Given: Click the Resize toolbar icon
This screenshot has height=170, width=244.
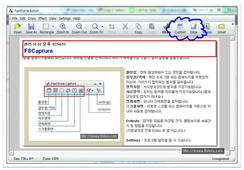Looking at the screenshot, I should pos(207,26).
